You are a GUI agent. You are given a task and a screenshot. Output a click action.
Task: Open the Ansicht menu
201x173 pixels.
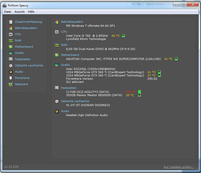(x=20, y=12)
